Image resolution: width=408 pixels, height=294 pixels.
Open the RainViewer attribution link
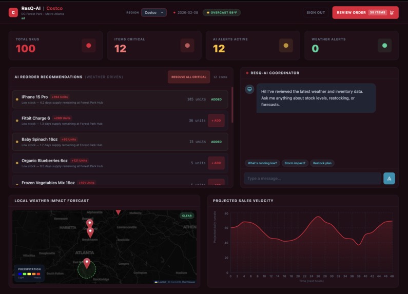tap(189, 282)
